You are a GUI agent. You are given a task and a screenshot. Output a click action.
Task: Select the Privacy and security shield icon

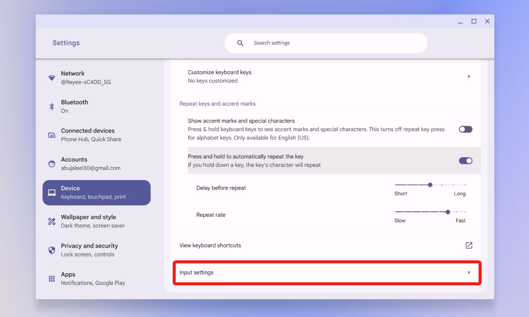51,250
